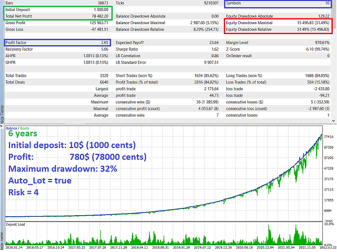The height and width of the screenshot is (252, 337).
Task: Click the 2016.01.14 date on the time axis
Action: pos(14,247)
